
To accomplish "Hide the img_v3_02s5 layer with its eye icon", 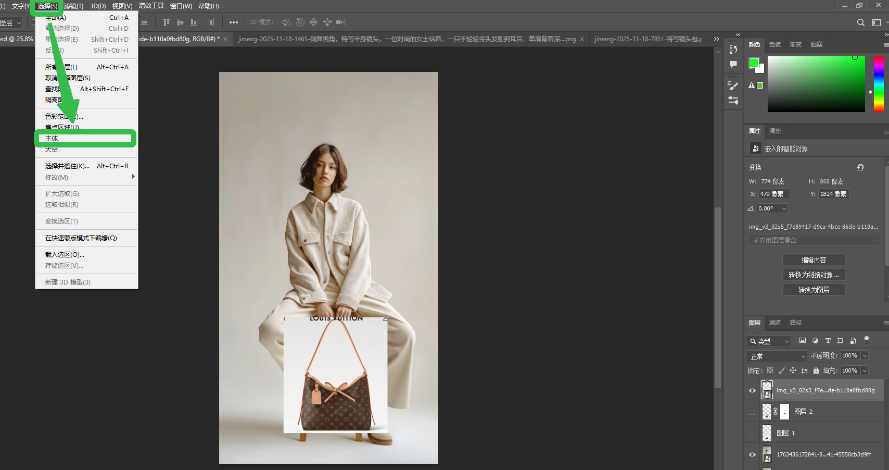I will coord(752,390).
